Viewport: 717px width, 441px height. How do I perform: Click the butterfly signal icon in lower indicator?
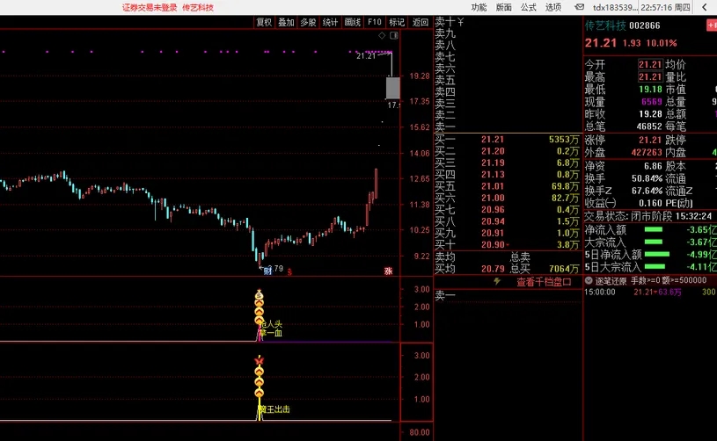pos(260,360)
